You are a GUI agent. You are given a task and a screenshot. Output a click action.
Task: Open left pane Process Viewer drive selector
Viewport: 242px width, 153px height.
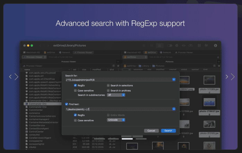point(34,57)
